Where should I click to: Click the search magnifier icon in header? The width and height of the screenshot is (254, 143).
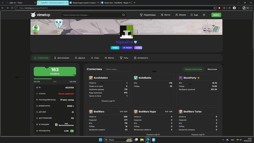pyautogui.click(x=123, y=15)
